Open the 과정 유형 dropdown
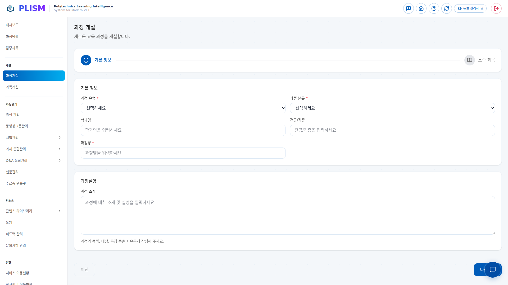The width and height of the screenshot is (508, 285). coord(183,108)
